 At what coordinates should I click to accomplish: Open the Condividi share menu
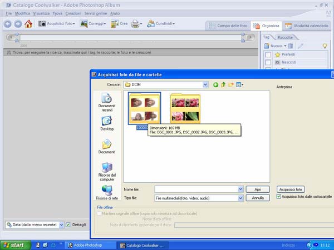pos(161,23)
